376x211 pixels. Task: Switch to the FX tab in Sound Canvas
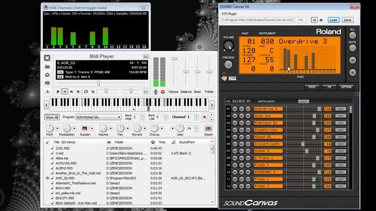point(329,87)
